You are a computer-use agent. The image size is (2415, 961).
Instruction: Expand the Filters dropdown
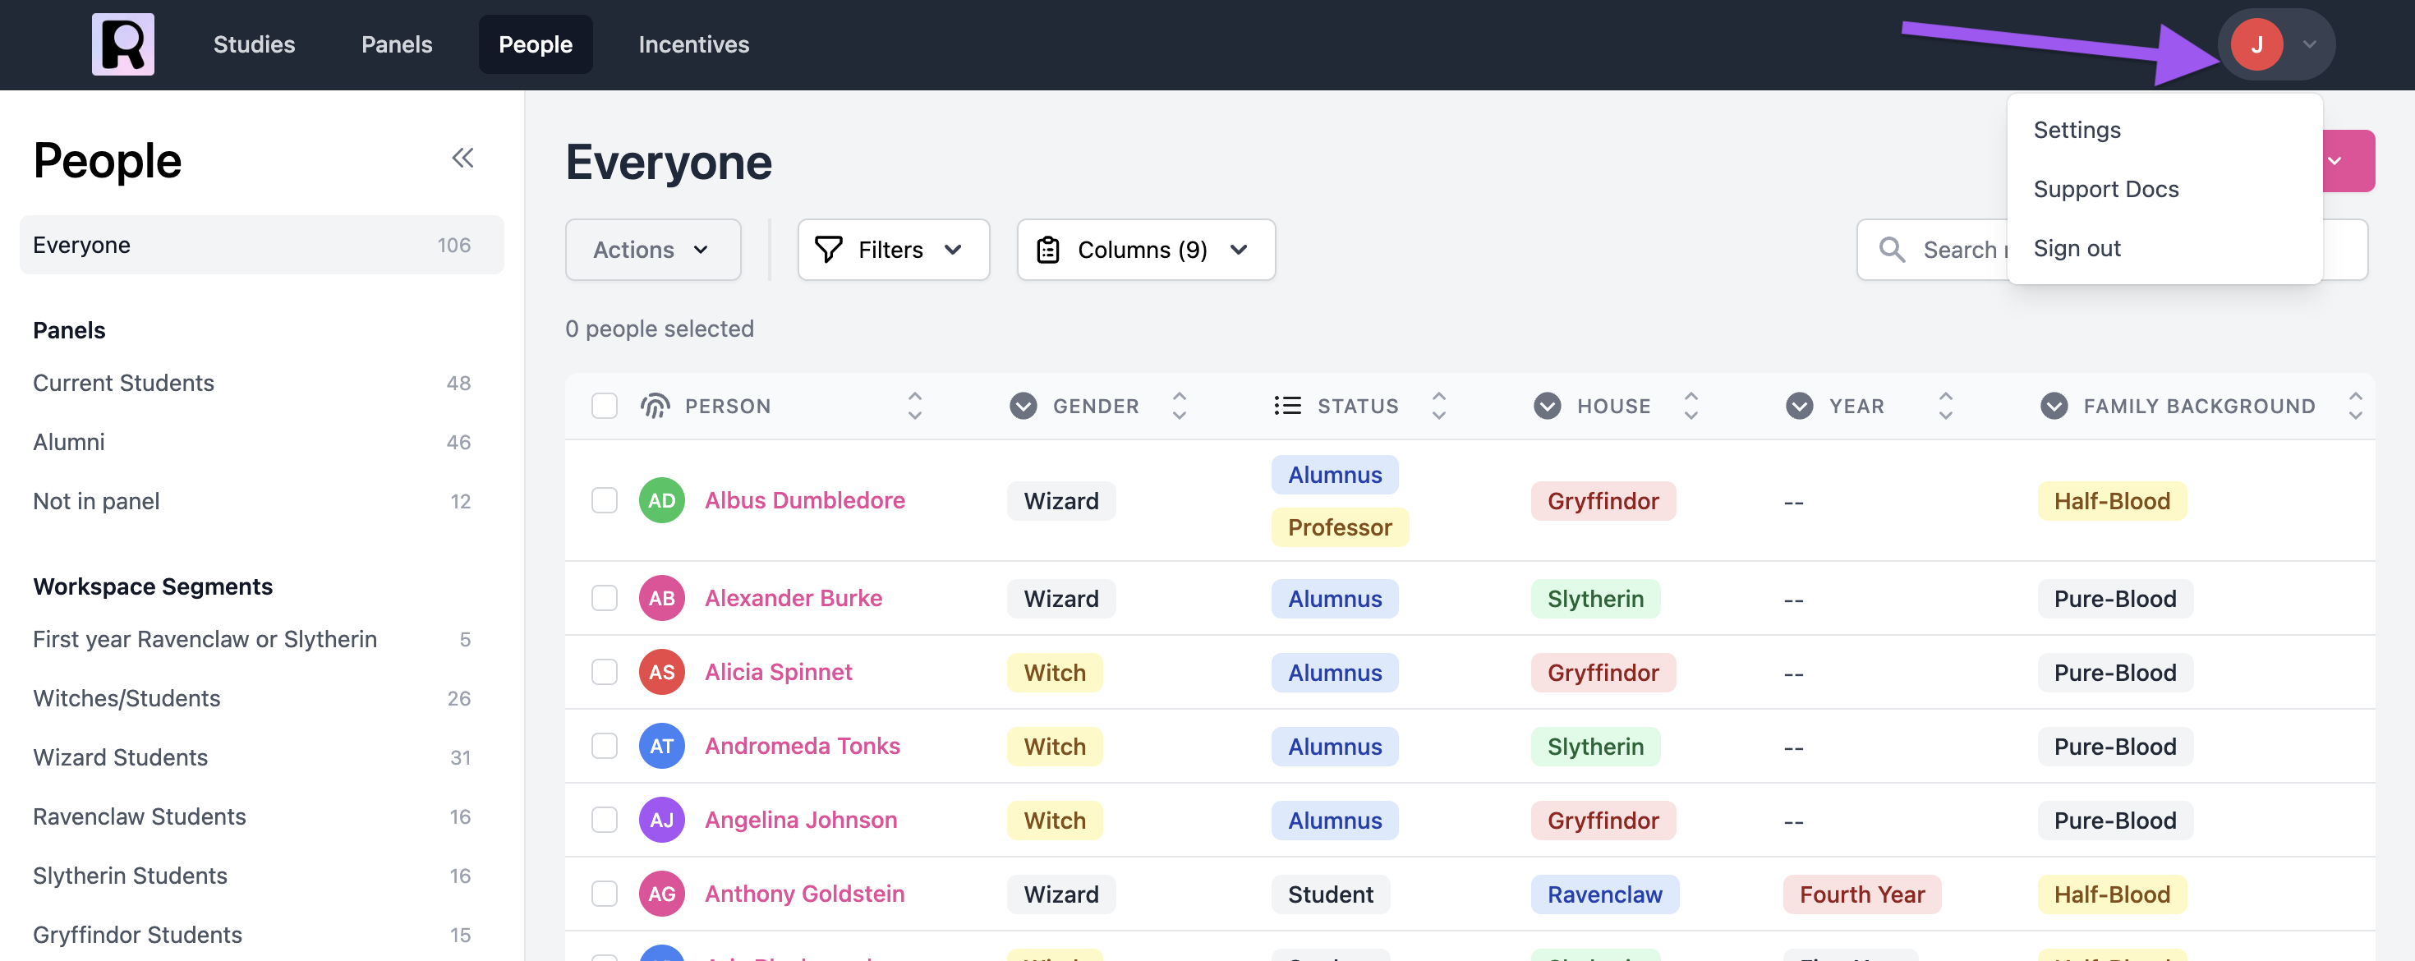(893, 250)
